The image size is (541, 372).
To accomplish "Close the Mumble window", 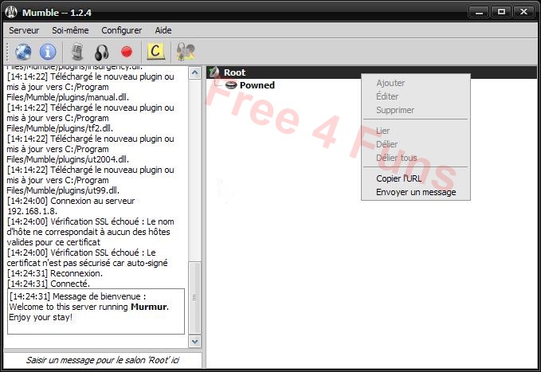I will 523,12.
